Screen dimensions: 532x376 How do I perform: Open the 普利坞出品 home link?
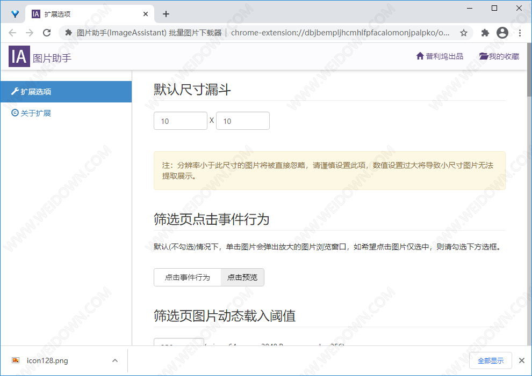pos(440,56)
